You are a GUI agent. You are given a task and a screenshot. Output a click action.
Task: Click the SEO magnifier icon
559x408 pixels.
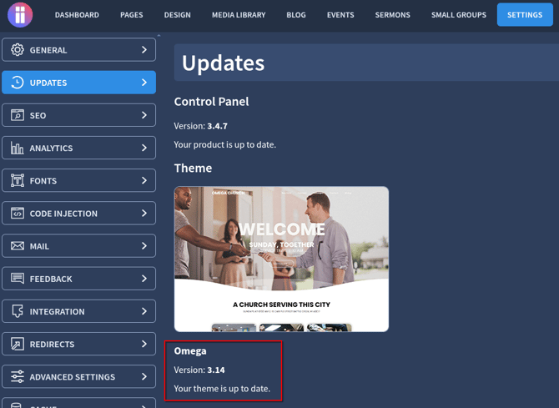[x=17, y=115]
